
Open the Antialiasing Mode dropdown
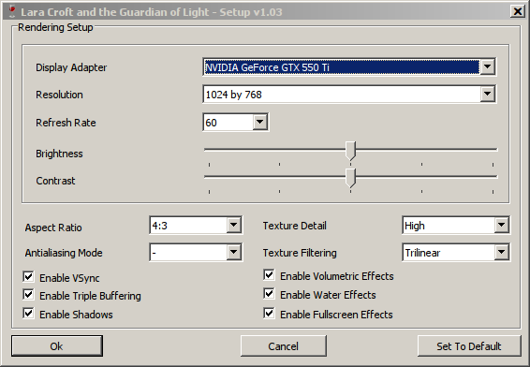(233, 252)
